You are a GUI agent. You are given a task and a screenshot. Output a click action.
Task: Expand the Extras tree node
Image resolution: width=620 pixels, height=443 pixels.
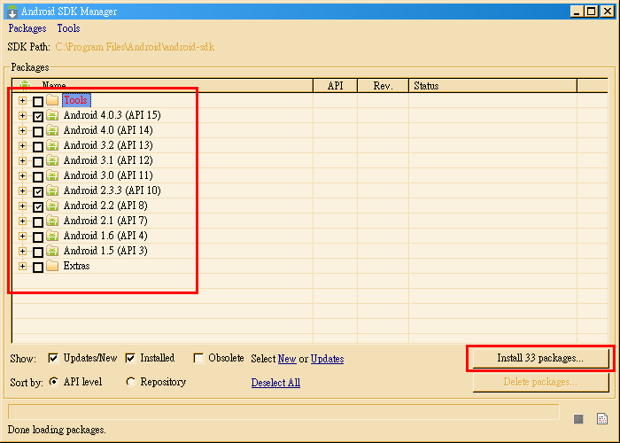22,266
